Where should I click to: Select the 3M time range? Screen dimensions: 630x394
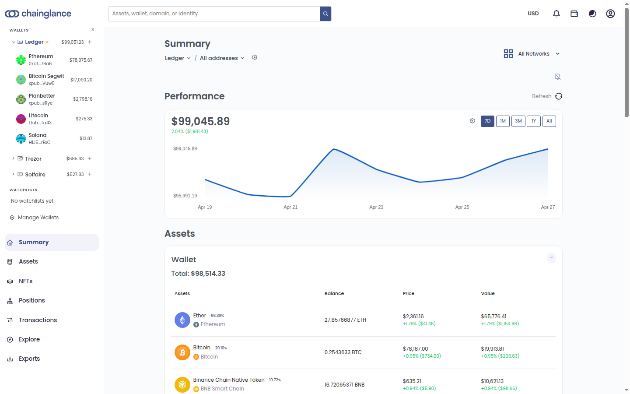pos(518,121)
